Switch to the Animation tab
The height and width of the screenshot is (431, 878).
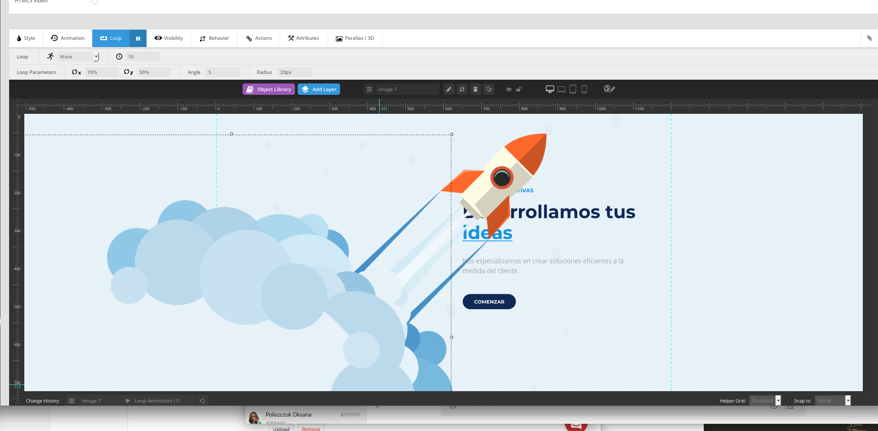68,38
